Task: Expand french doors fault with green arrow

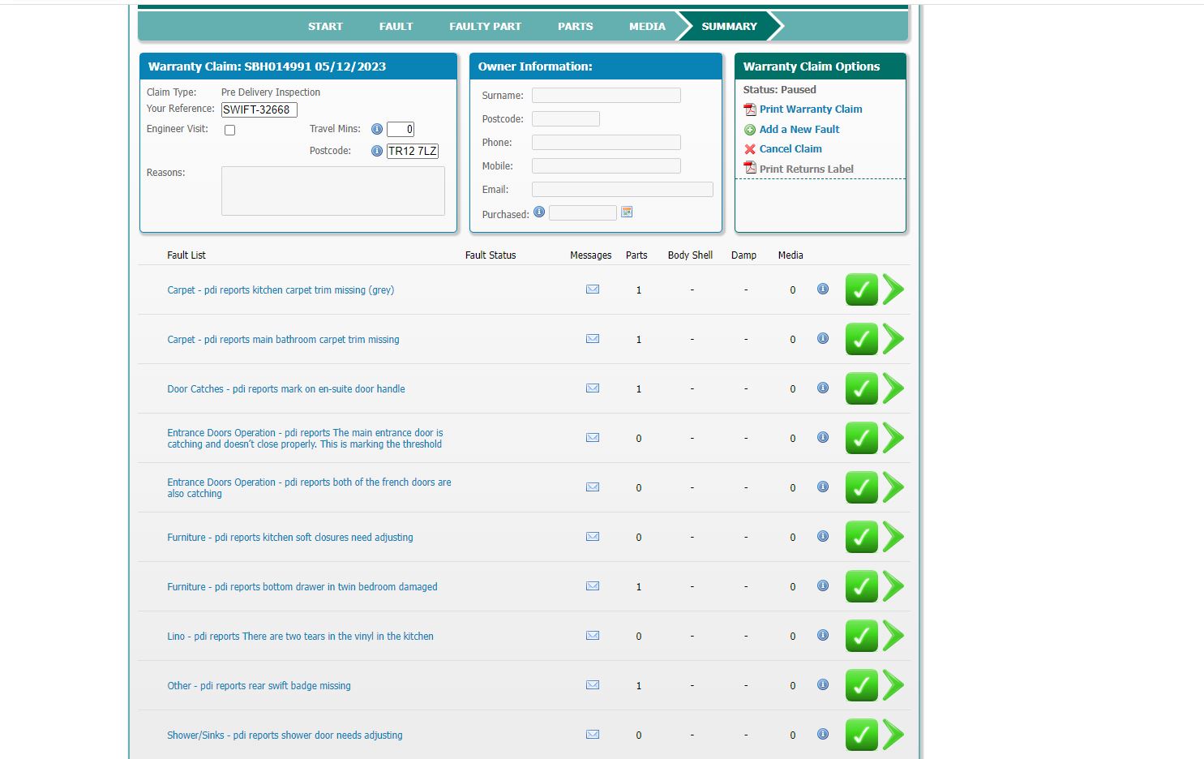Action: (x=893, y=487)
